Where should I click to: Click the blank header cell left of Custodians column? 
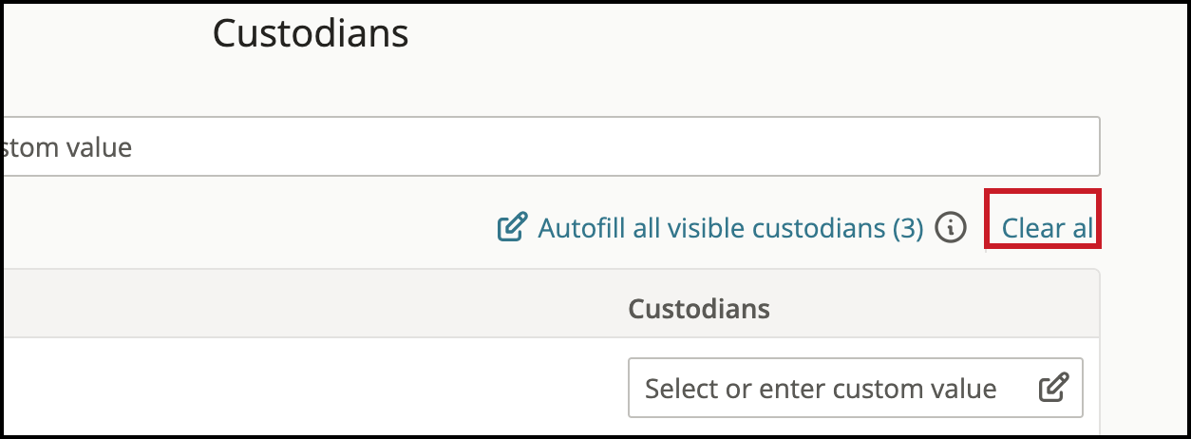(x=309, y=303)
